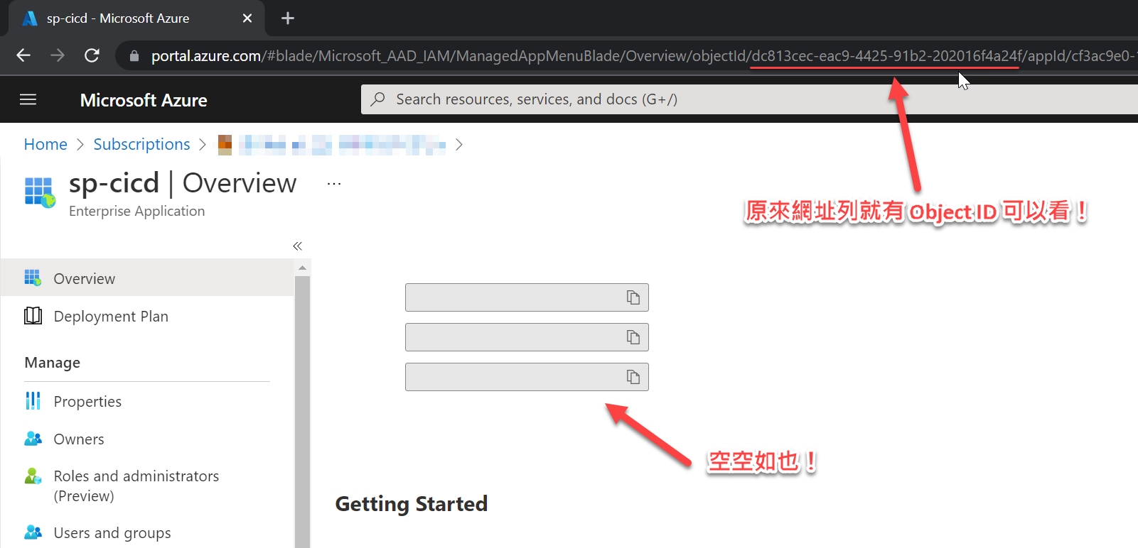This screenshot has height=548, width=1138.
Task: Open the blurred subscription breadcrumb link
Action: [x=332, y=145]
